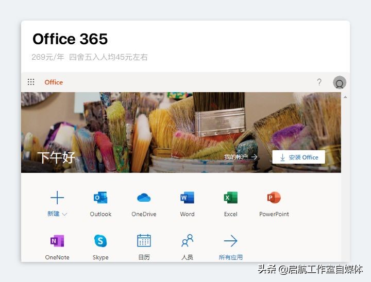Open the account profile avatar
371x282 pixels.
pos(340,82)
